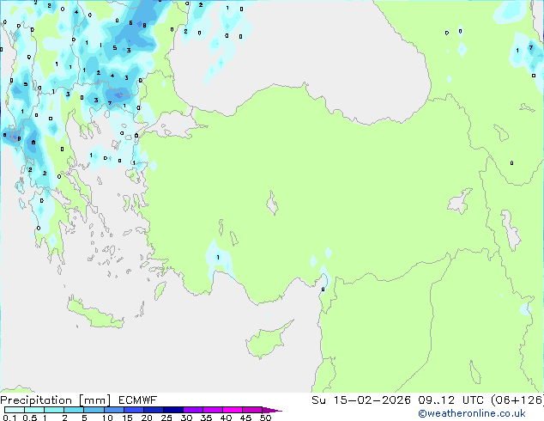
Task: Click the 'ECMWF' model label
Action: 138,400
